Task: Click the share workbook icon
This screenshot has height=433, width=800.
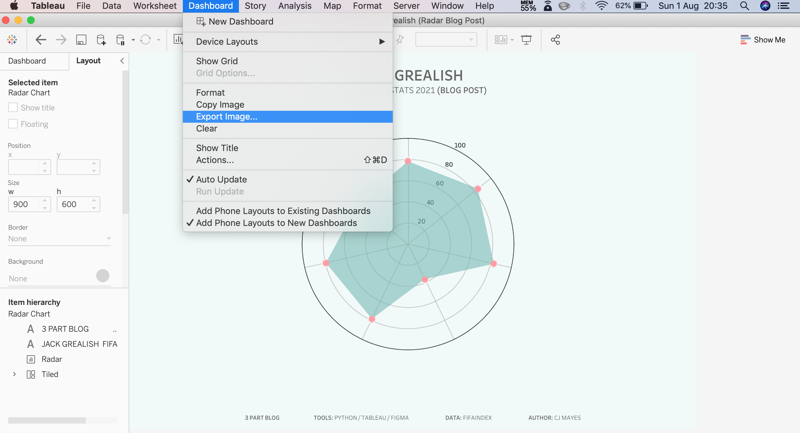Action: pos(555,40)
